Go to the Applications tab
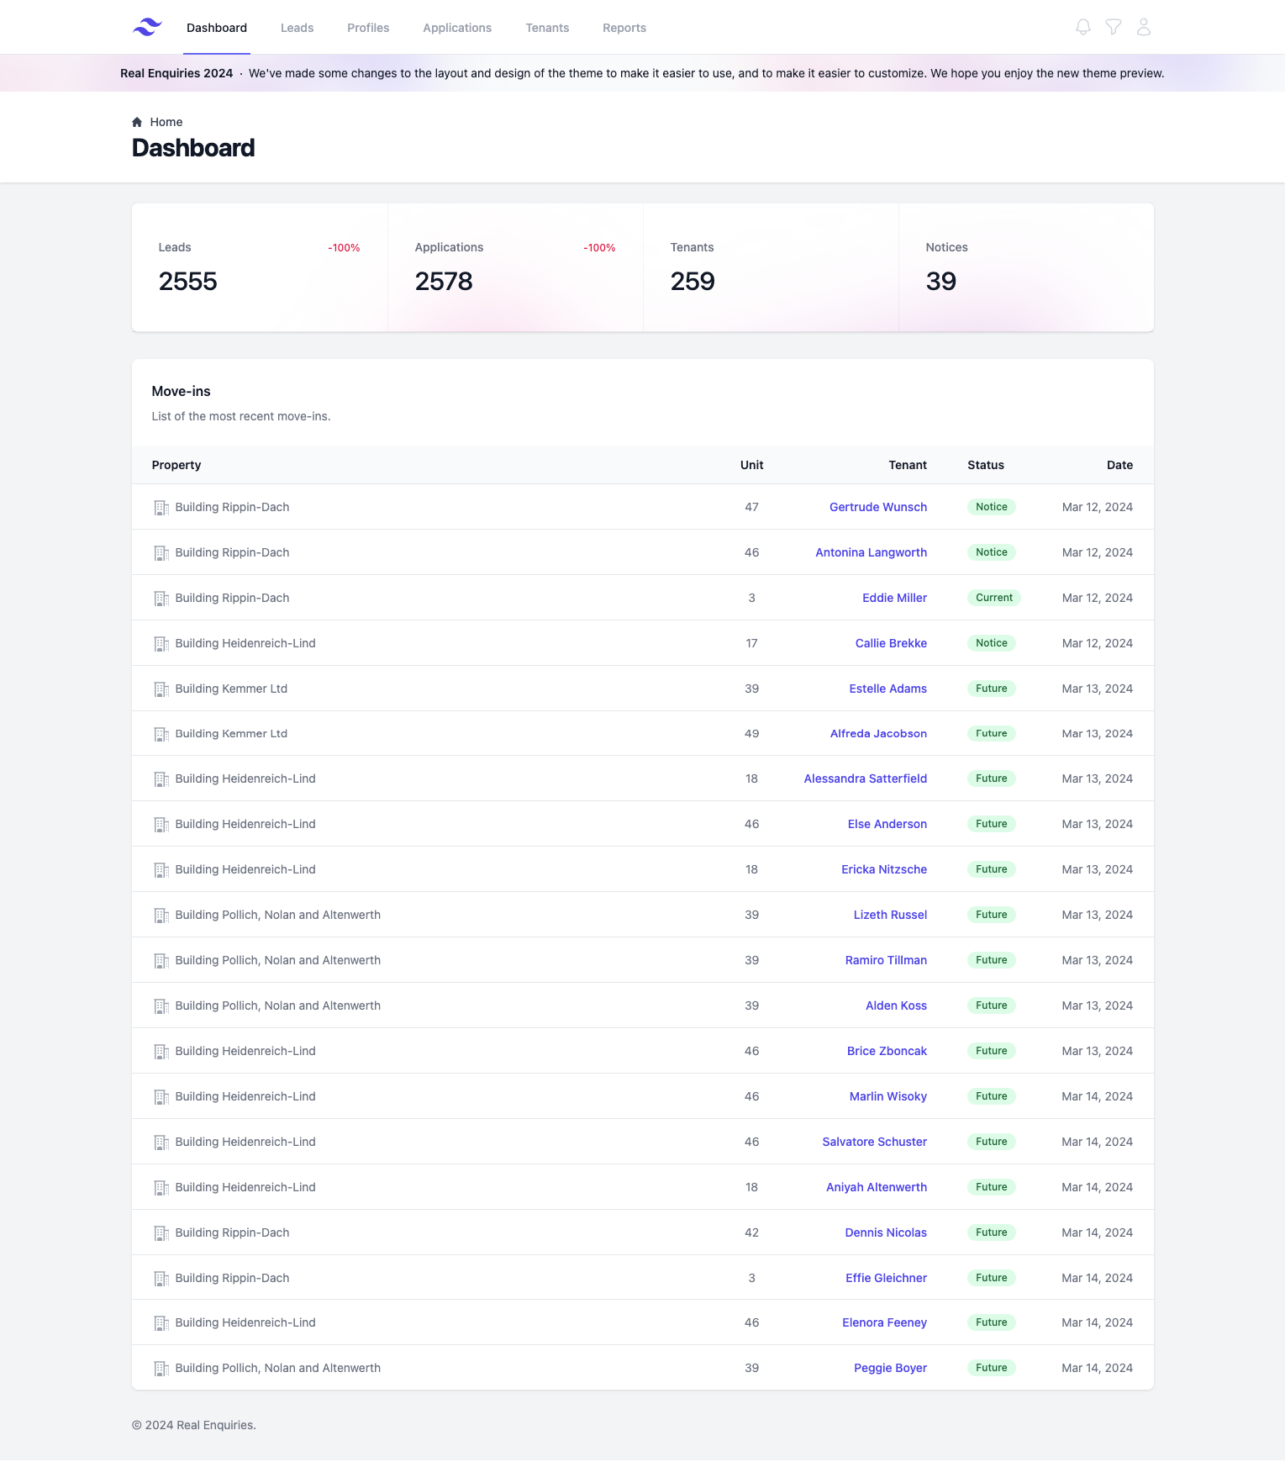The image size is (1285, 1462). tap(457, 28)
